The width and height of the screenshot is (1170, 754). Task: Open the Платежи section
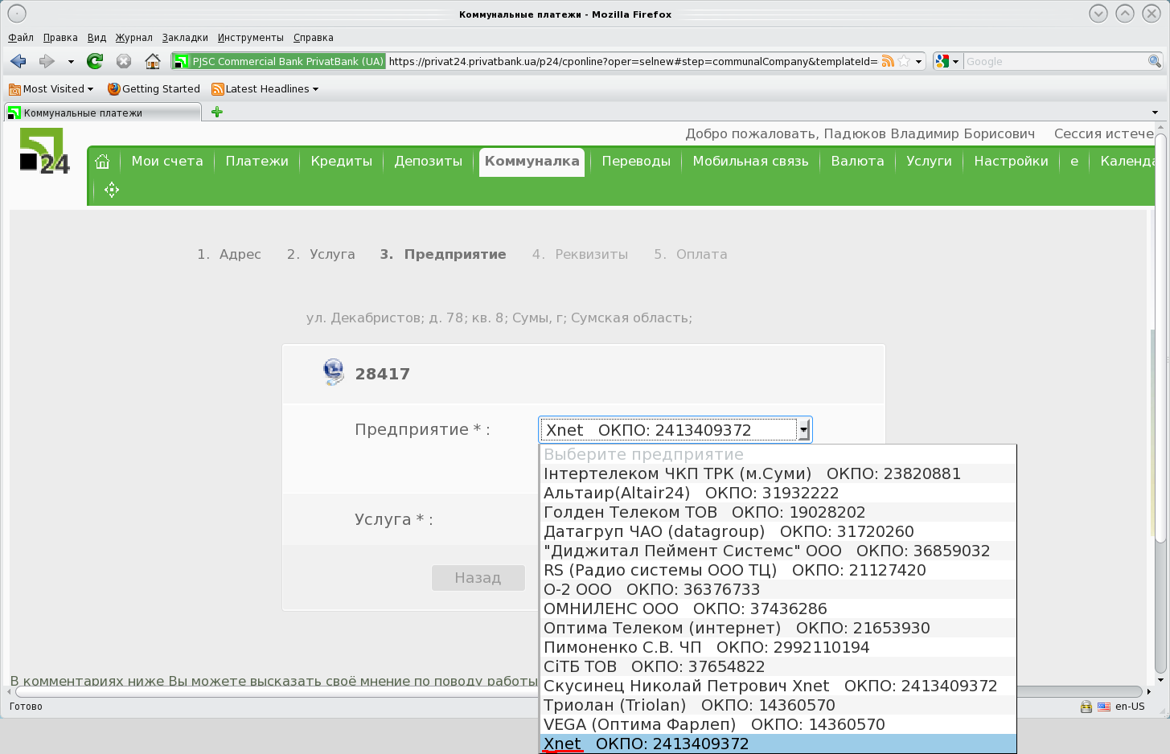pyautogui.click(x=257, y=162)
